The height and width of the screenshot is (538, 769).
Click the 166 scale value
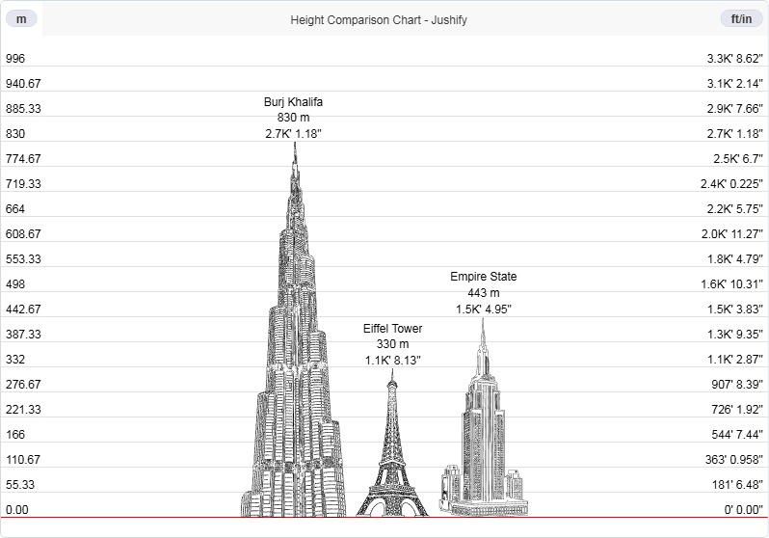click(15, 435)
